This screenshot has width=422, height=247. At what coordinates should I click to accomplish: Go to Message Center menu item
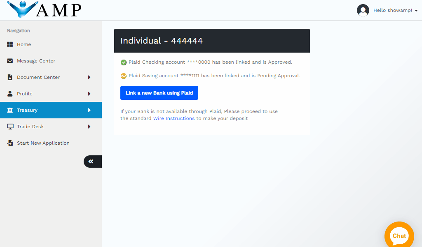click(x=36, y=61)
